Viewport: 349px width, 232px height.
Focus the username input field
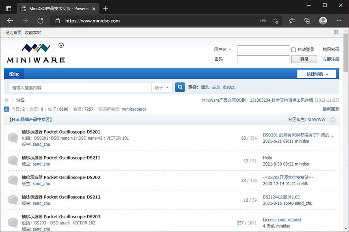coord(263,49)
